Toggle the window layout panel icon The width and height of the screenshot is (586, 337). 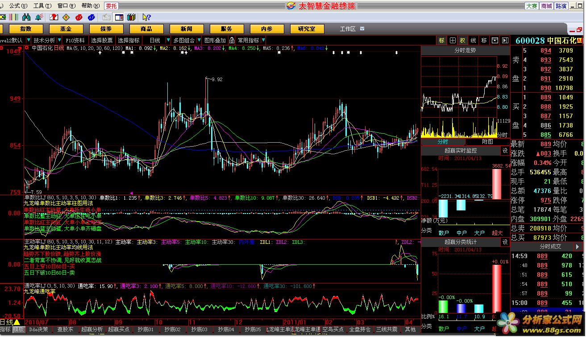[119, 17]
